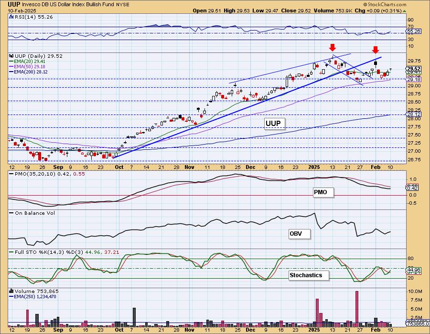
Task: Click the Chg +0.09 (+0.31%) value
Action: click(378, 10)
